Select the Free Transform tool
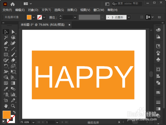 13,72
